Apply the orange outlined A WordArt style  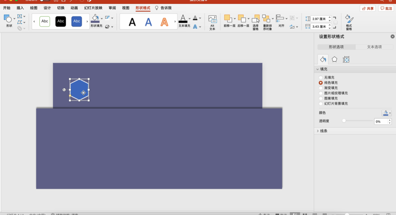pos(164,22)
